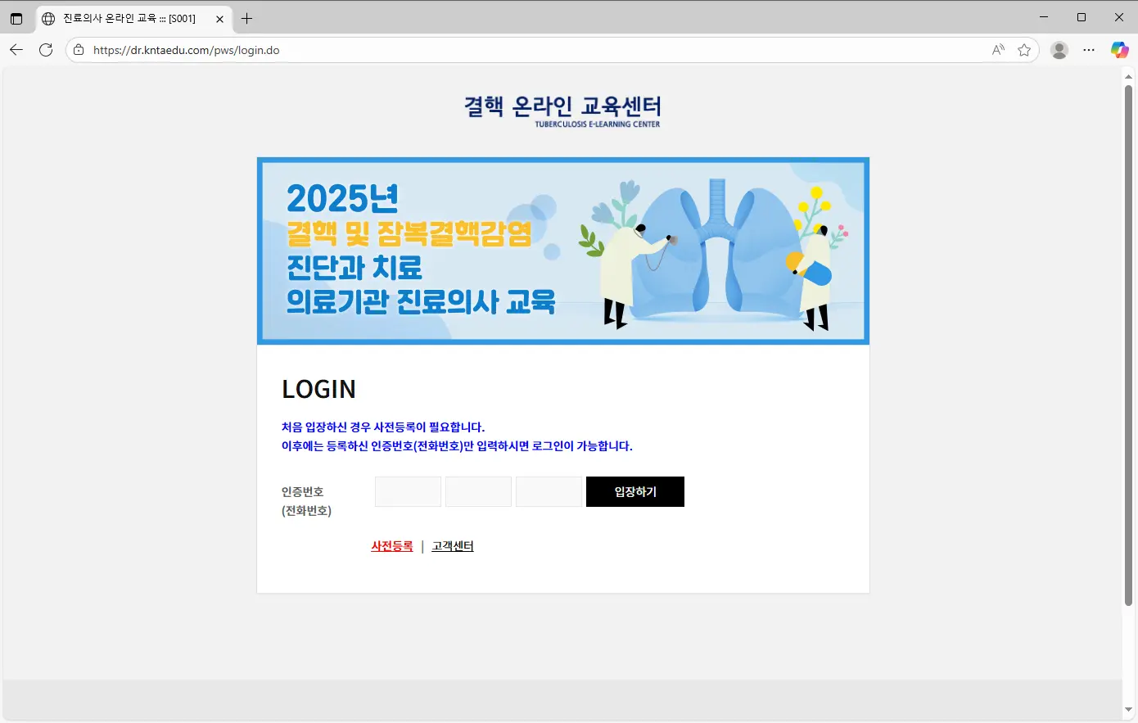Open the 사전등록 link

point(391,546)
